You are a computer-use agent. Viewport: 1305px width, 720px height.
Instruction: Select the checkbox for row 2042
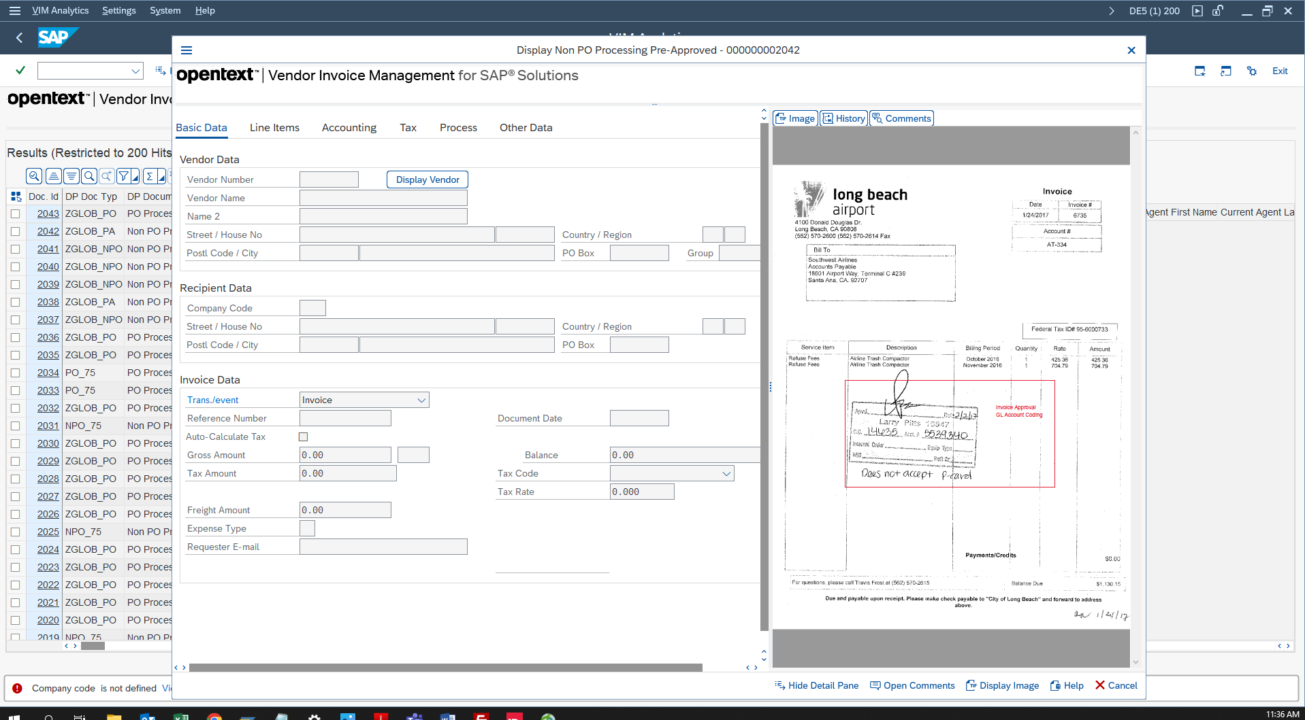[15, 231]
